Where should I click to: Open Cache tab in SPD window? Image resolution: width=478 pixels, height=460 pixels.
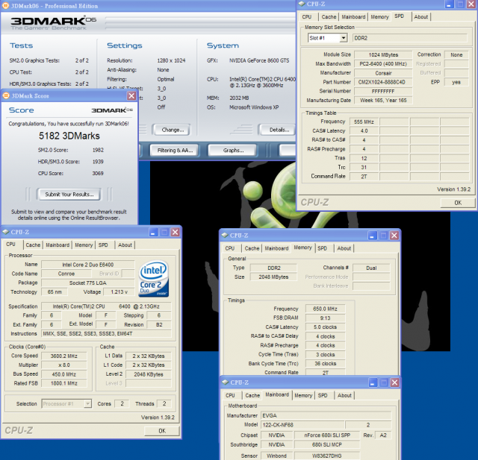coord(329,16)
